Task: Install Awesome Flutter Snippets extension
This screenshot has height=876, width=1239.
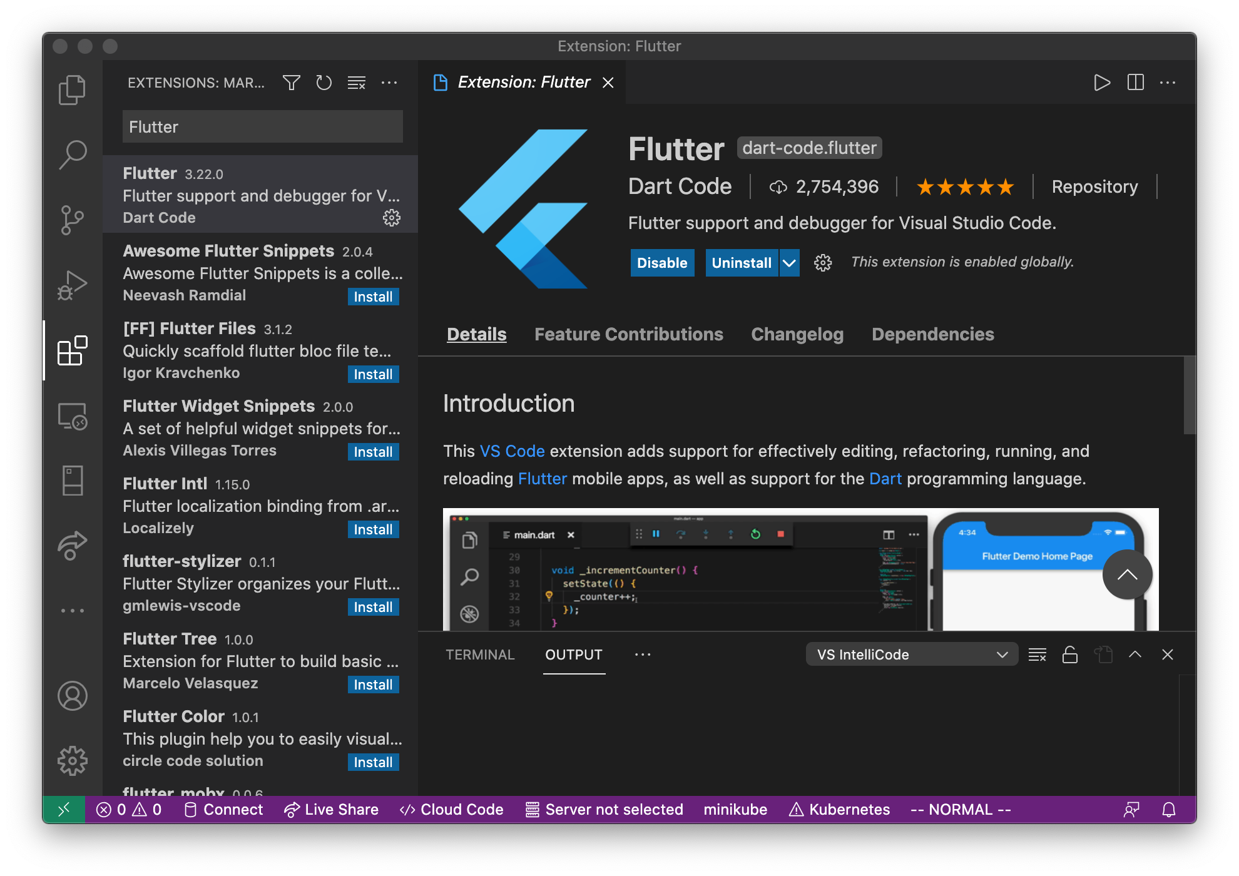Action: pyautogui.click(x=373, y=297)
